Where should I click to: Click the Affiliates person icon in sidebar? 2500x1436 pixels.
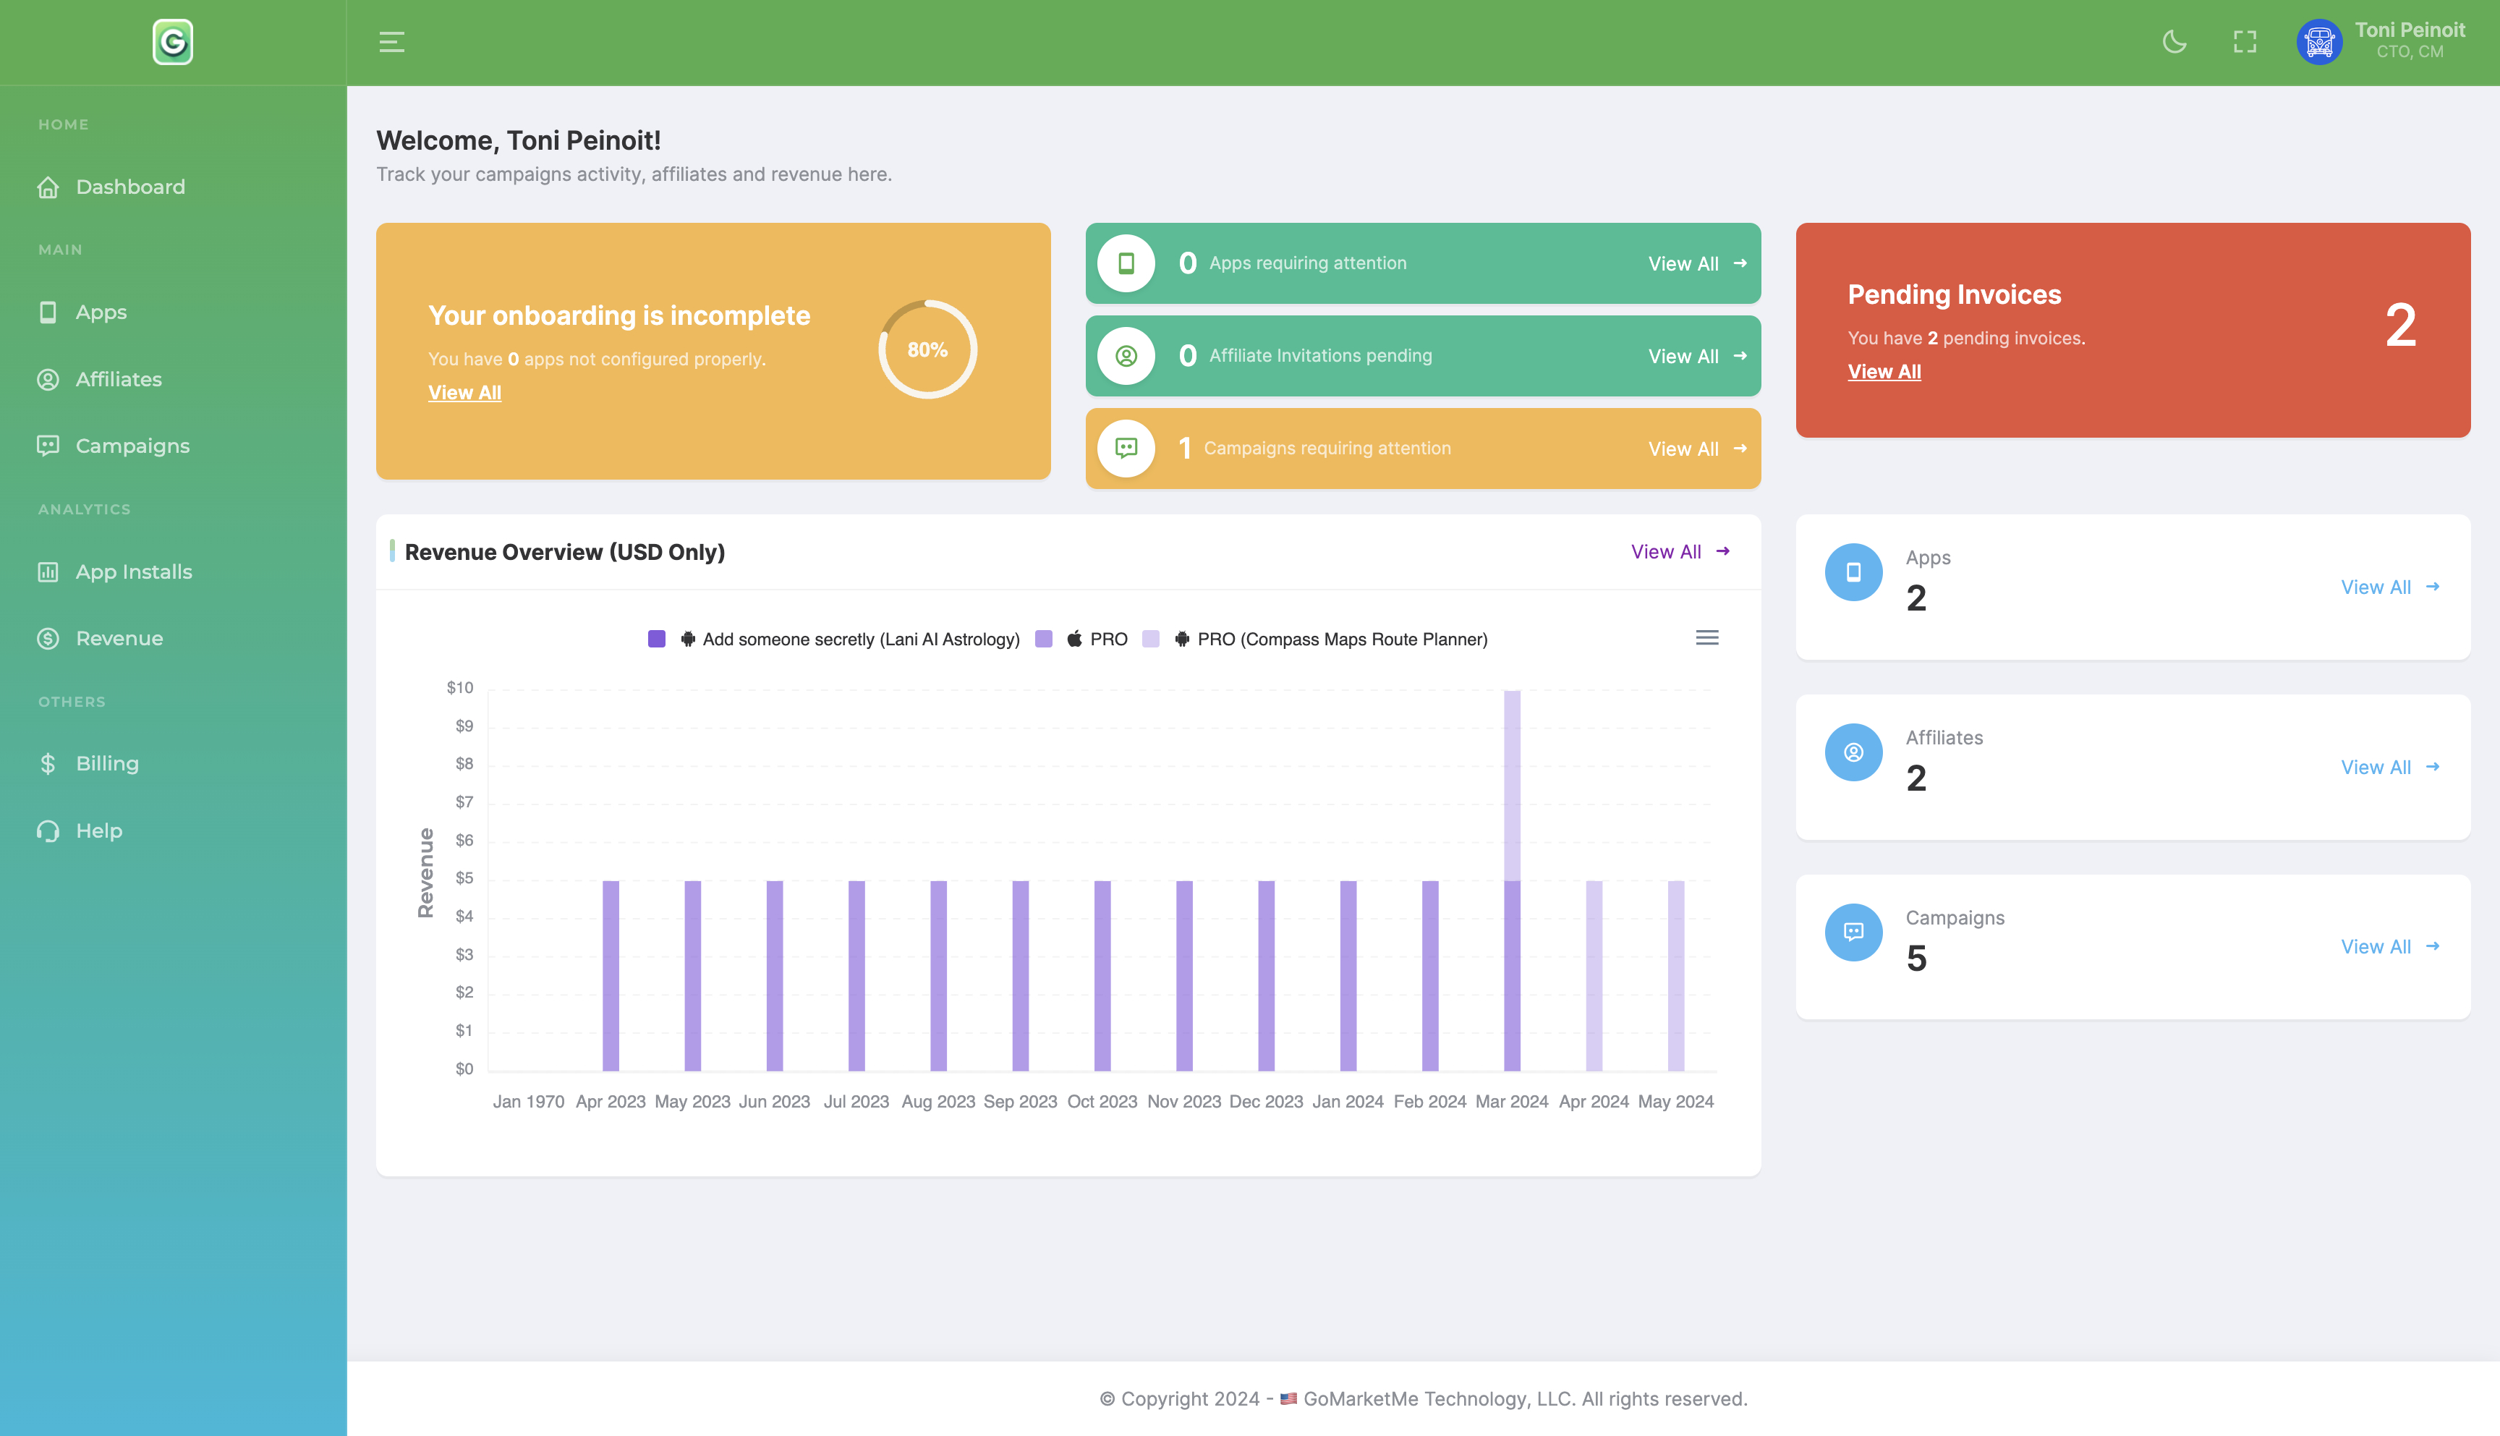[x=47, y=380]
